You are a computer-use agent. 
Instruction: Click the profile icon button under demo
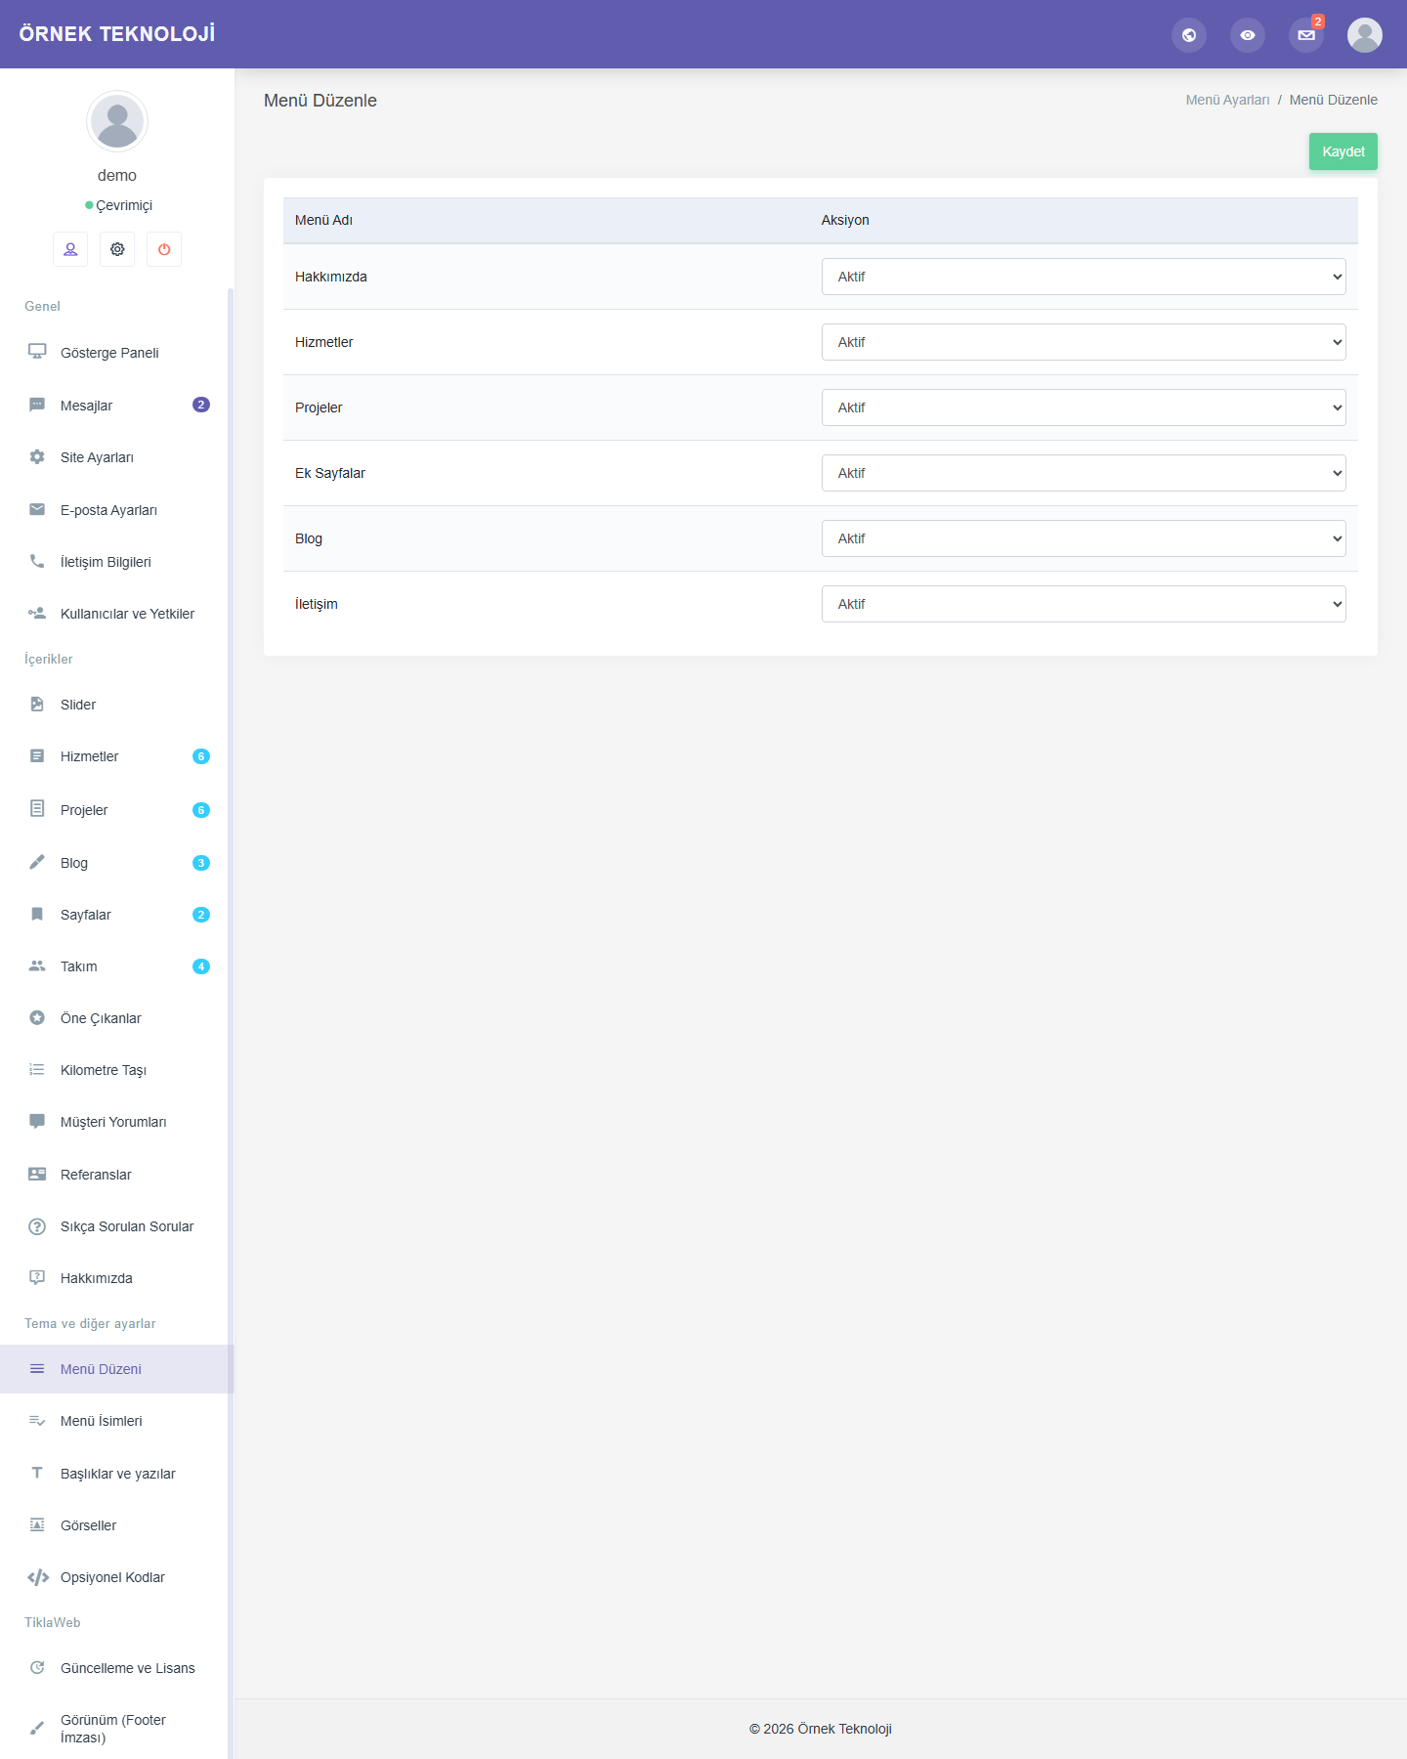tap(70, 249)
